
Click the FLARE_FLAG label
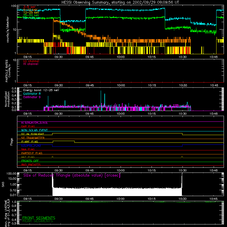point(30,142)
